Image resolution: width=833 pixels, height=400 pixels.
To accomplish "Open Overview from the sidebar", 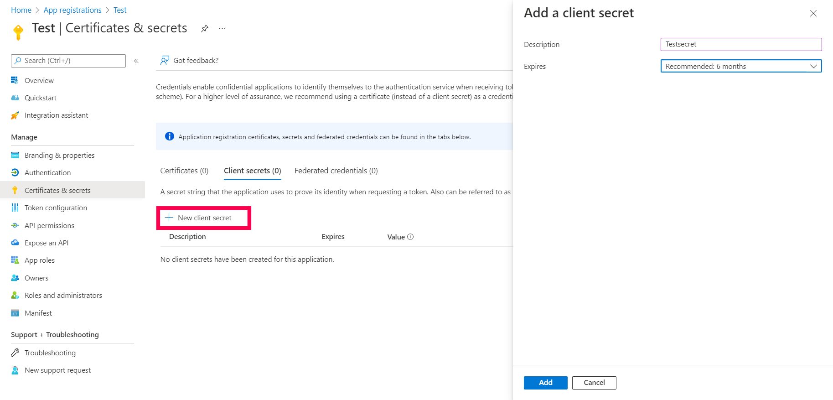I will coord(39,80).
